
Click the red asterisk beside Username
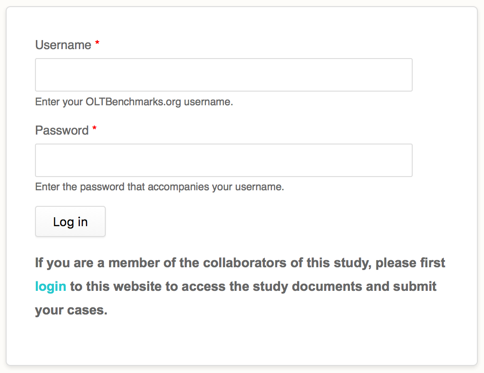[97, 44]
